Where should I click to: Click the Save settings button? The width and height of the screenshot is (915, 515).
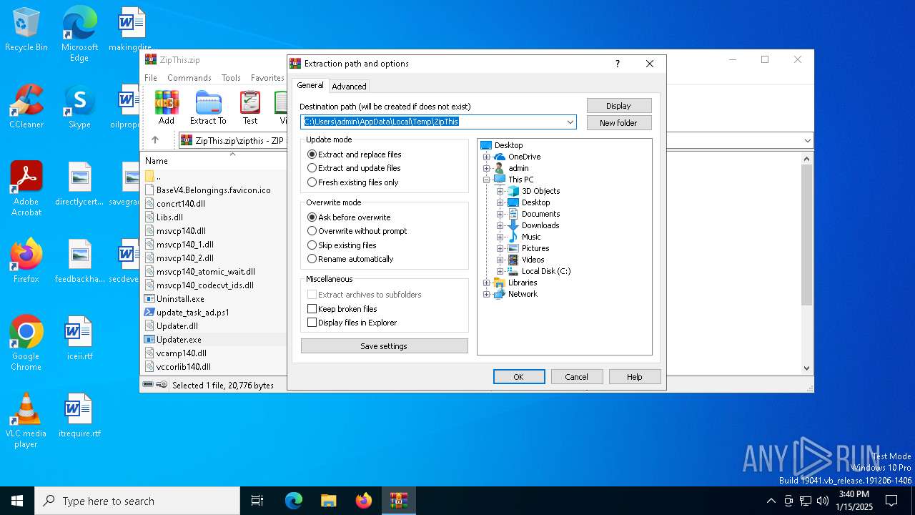tap(384, 346)
